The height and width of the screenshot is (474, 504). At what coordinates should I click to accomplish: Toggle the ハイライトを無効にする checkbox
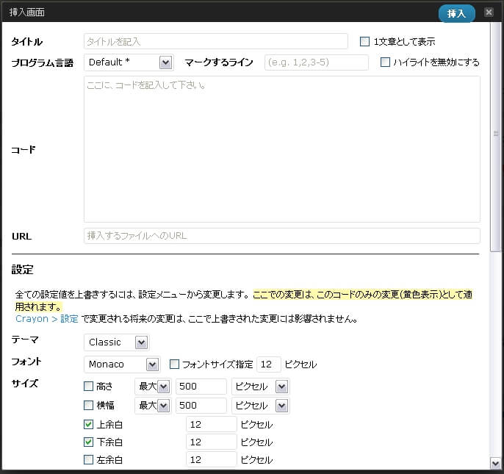pyautogui.click(x=385, y=62)
